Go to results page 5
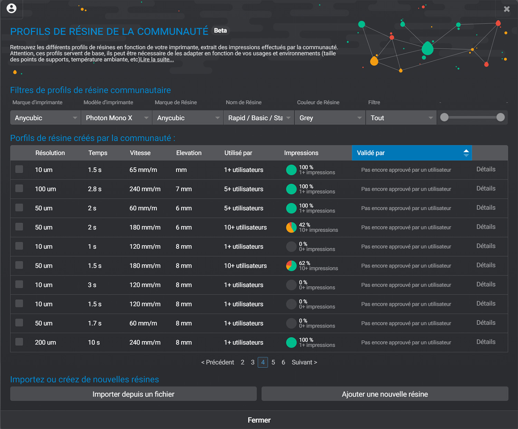The width and height of the screenshot is (518, 429). click(x=273, y=362)
